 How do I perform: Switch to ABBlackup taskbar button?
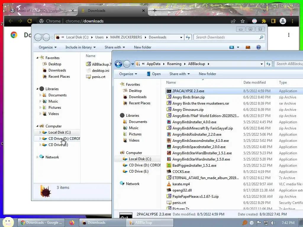pyautogui.click(x=150, y=223)
